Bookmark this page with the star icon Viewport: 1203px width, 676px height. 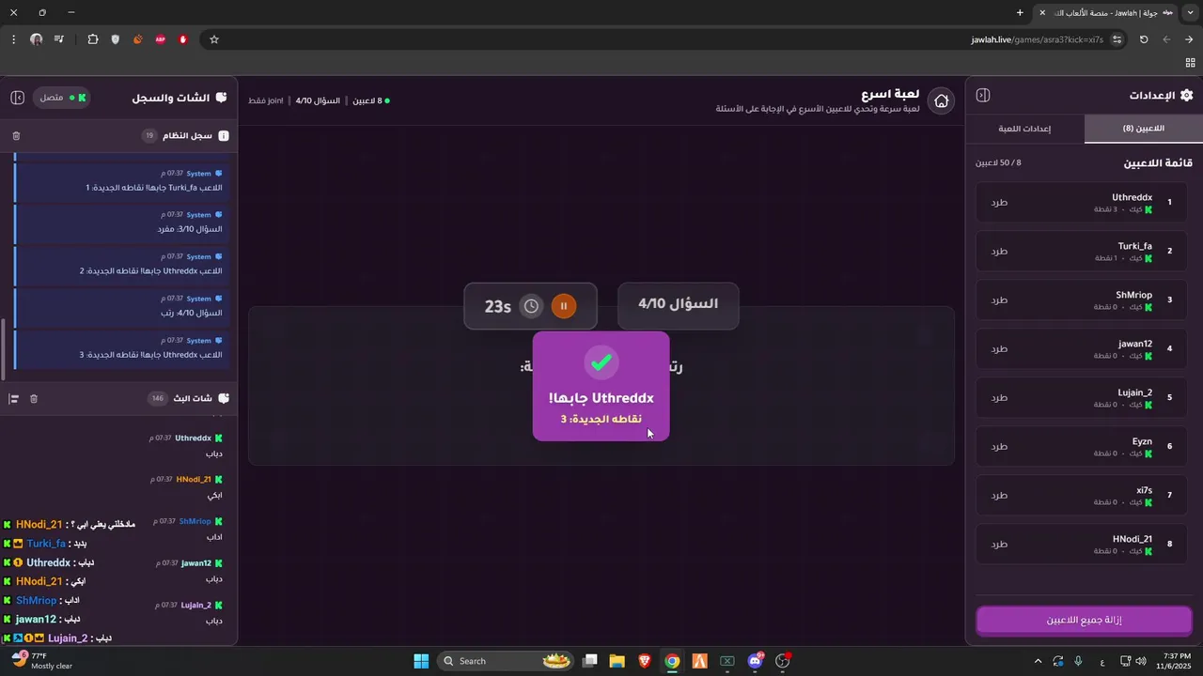[214, 39]
